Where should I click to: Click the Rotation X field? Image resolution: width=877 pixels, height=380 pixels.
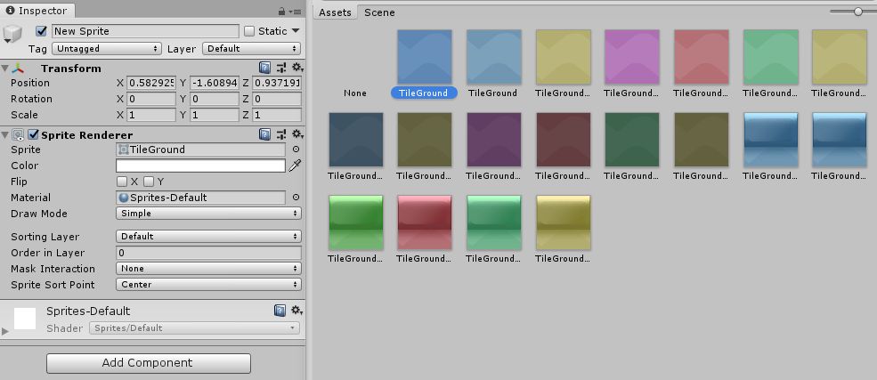click(151, 99)
